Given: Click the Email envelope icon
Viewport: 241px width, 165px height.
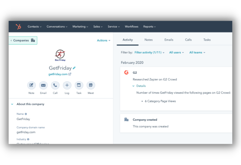Looking at the screenshot, I should click(43, 85).
